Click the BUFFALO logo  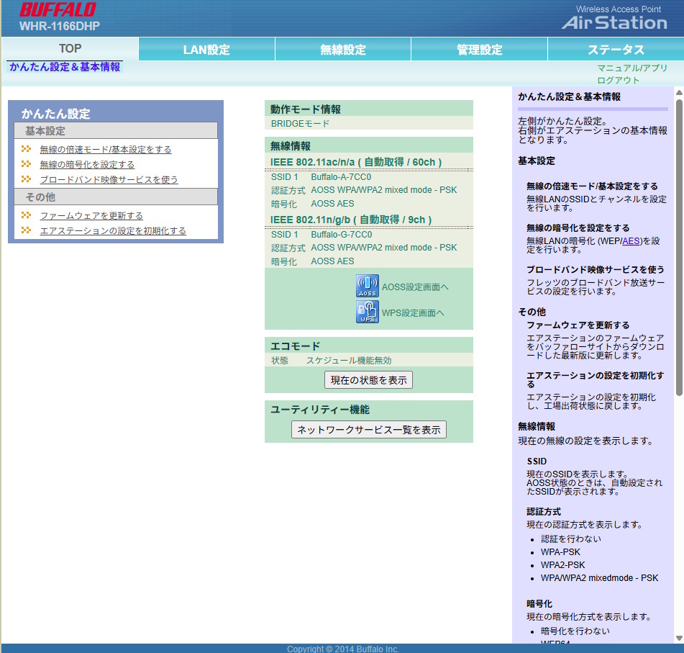[58, 9]
